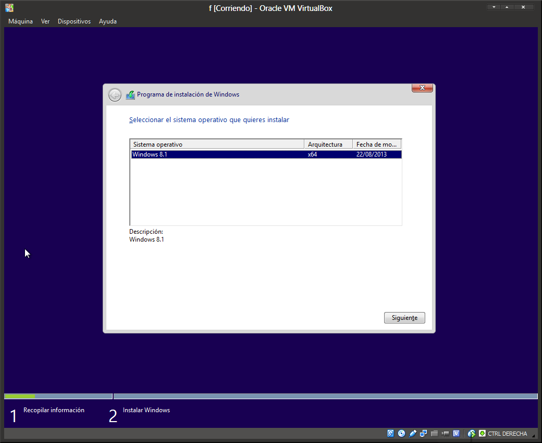Select the Windows 8.1 row
542x443 pixels.
pos(266,154)
